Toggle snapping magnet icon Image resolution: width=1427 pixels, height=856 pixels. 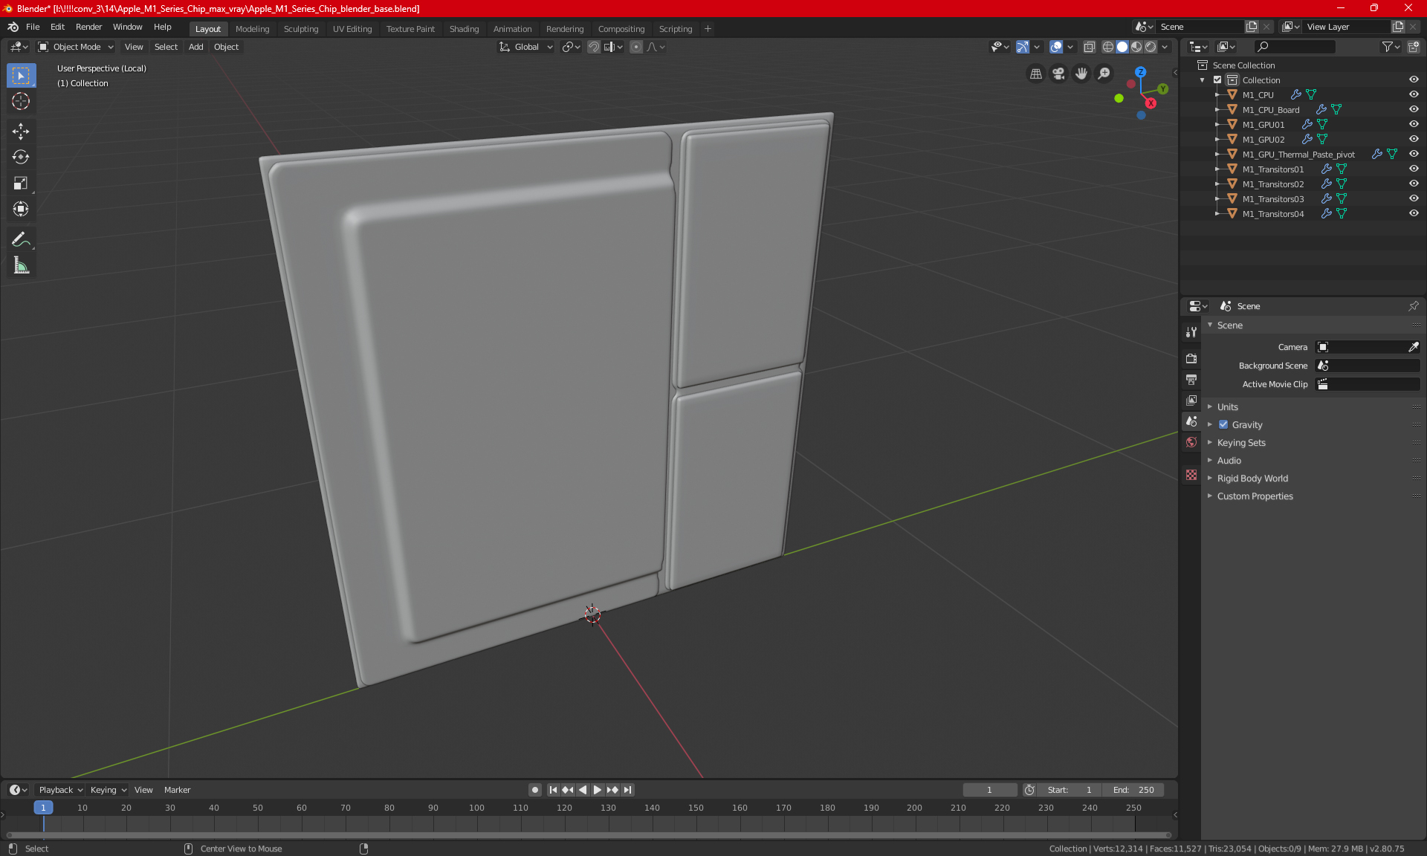594,47
